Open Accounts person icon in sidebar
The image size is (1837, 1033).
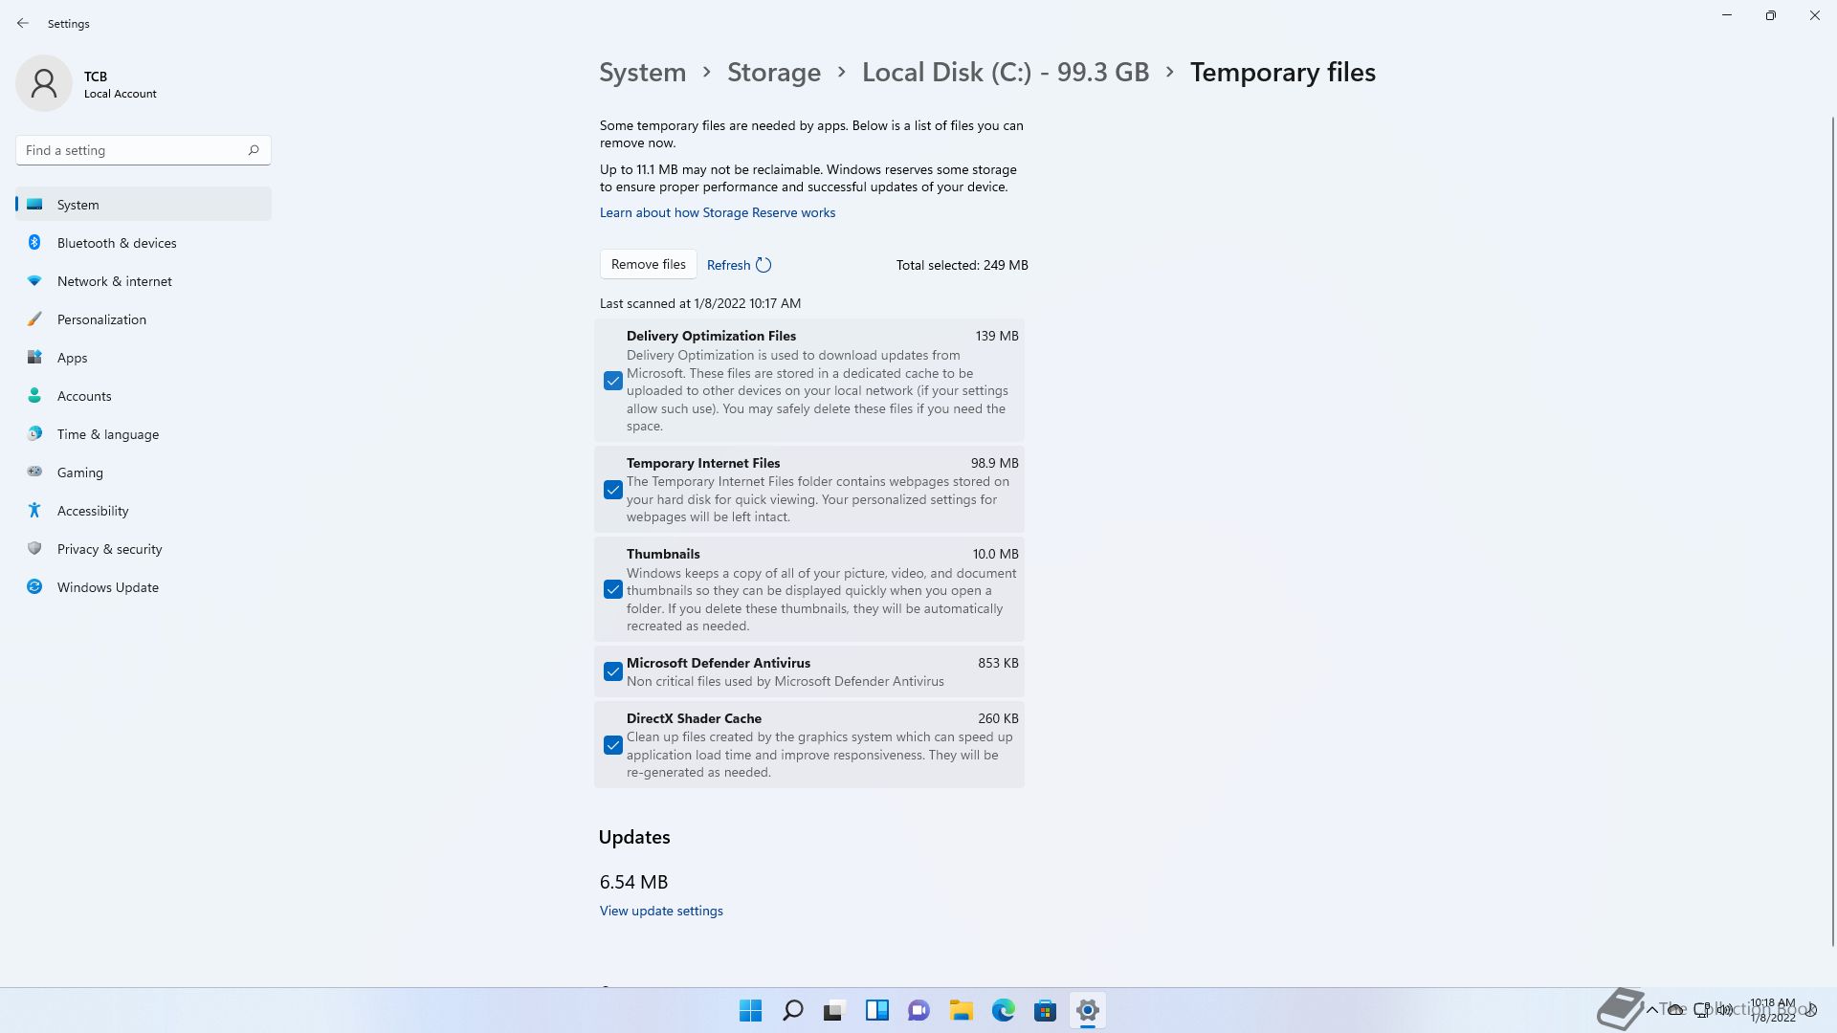(34, 395)
